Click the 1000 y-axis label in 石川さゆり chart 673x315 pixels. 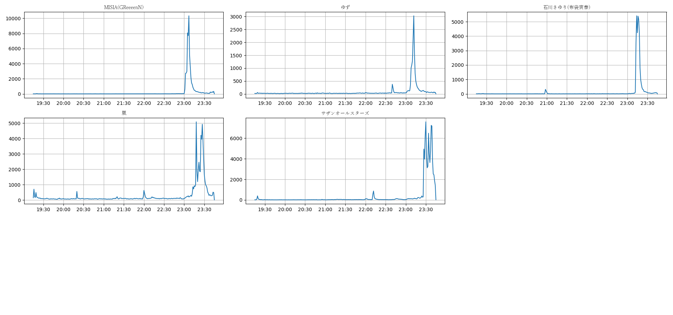(457, 80)
